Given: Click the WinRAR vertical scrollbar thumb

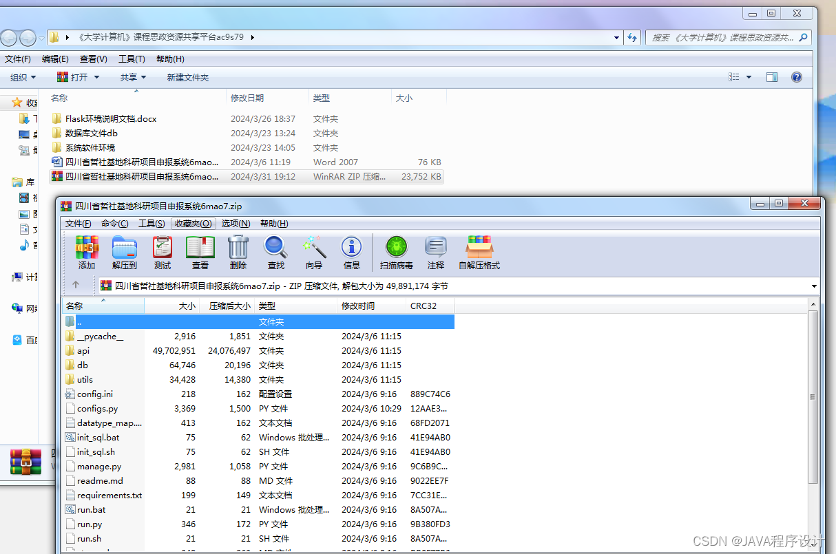Looking at the screenshot, I should [813, 396].
